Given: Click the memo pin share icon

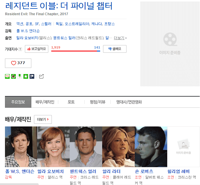Looking at the screenshot, I should [x=20, y=76].
